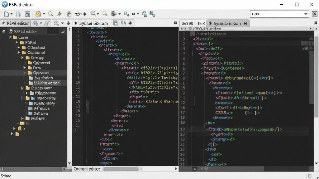Select the Opjaaəsil folder in the tree

[41, 73]
